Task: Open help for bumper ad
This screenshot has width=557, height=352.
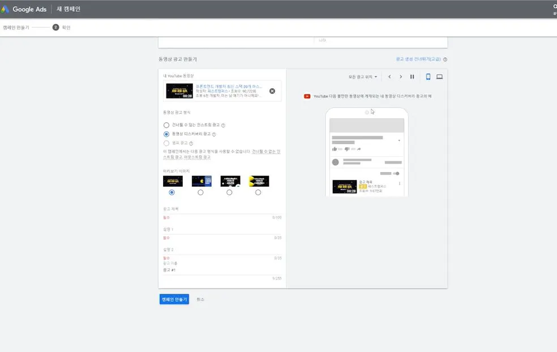Action: (191, 143)
